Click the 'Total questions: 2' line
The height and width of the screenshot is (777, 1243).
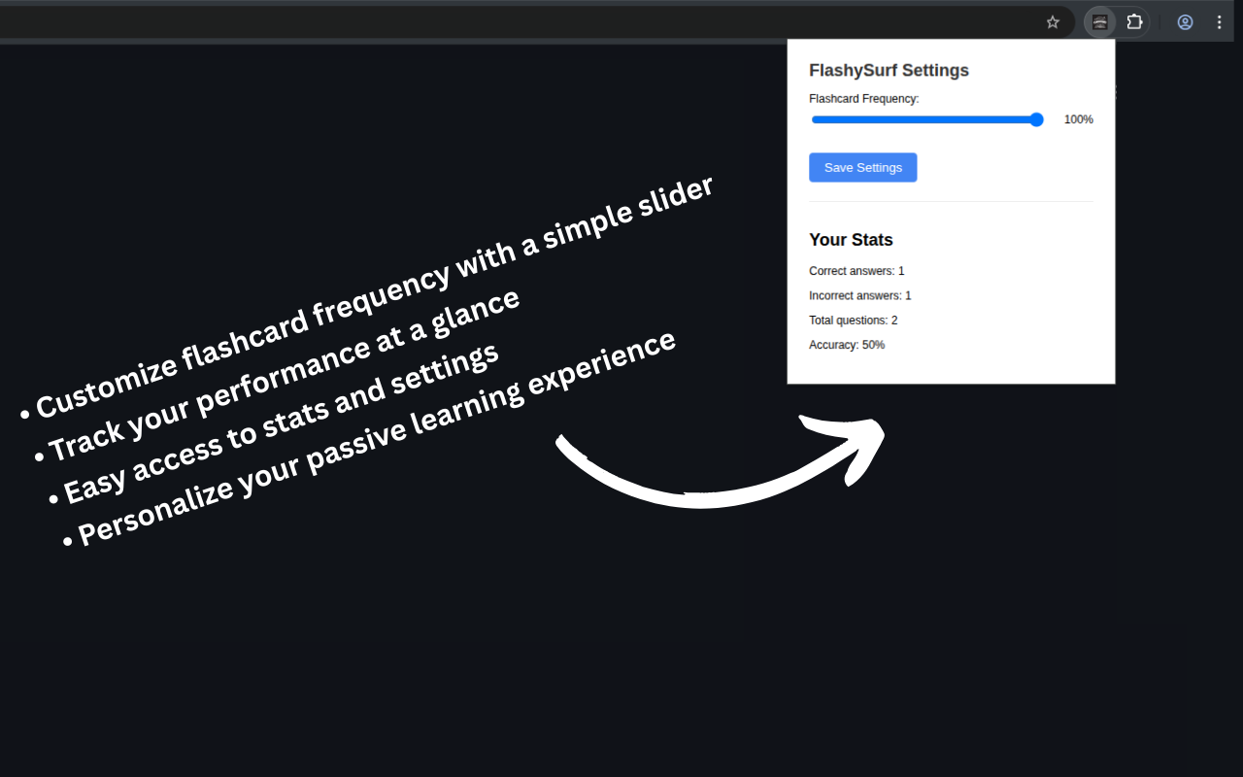click(854, 321)
